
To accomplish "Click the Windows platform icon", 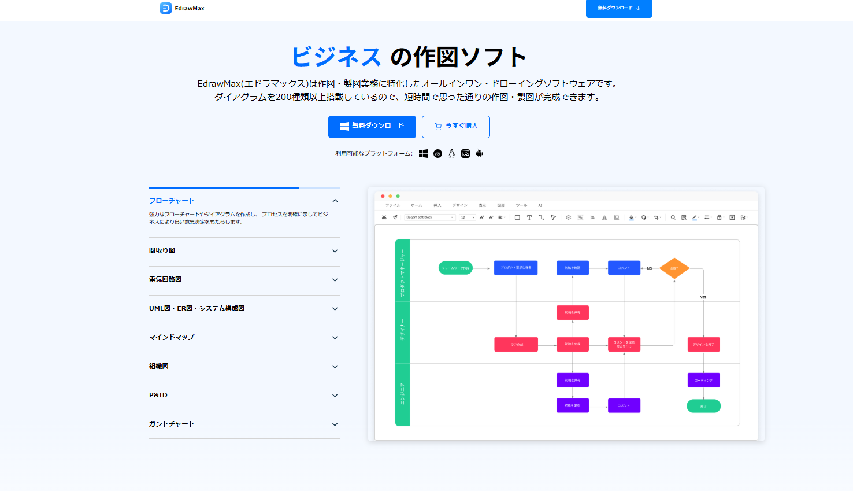I will [423, 154].
